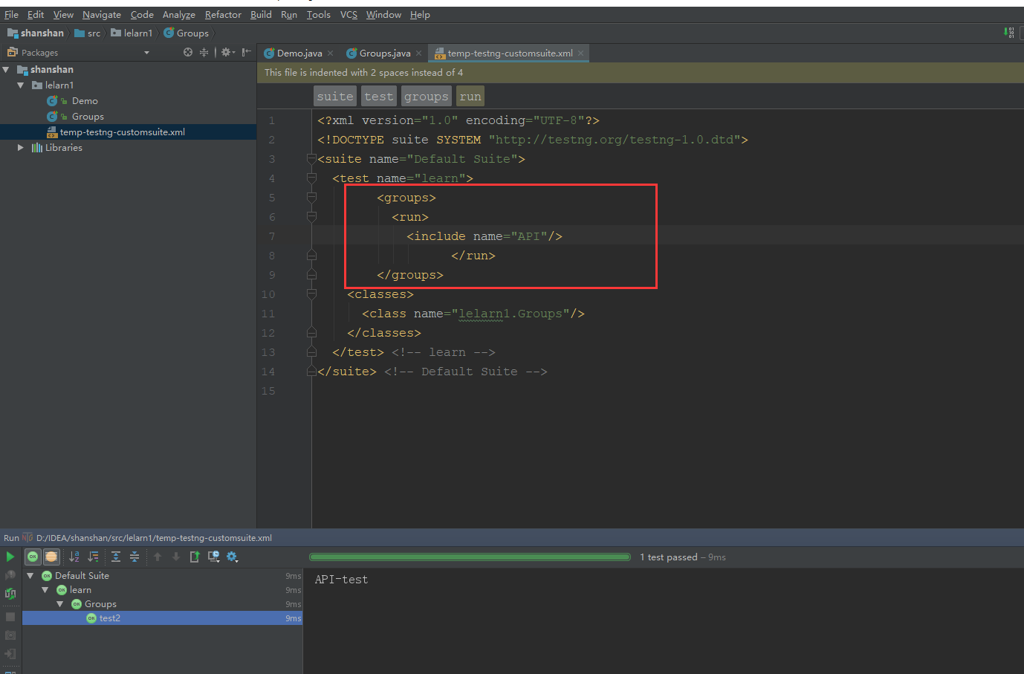Select test2 in the test results tree

110,618
